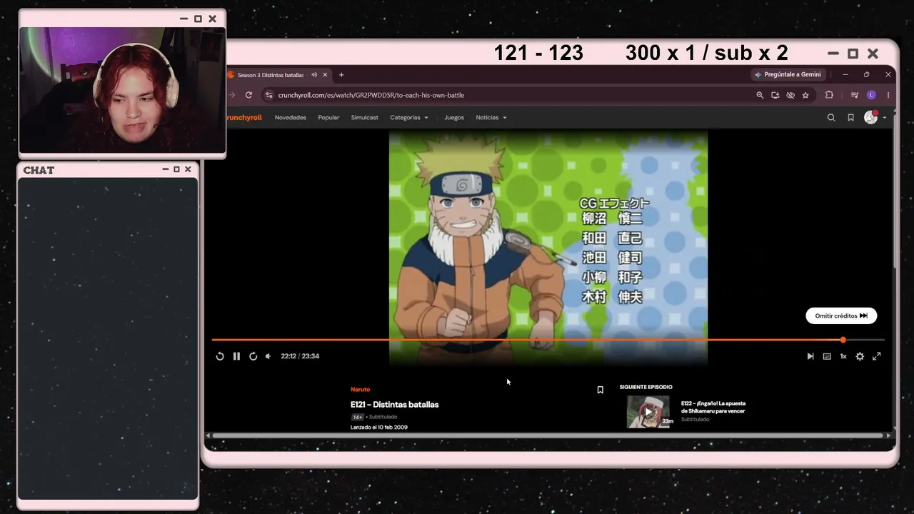
Task: Open the browser extensions puzzle icon
Action: 829,95
